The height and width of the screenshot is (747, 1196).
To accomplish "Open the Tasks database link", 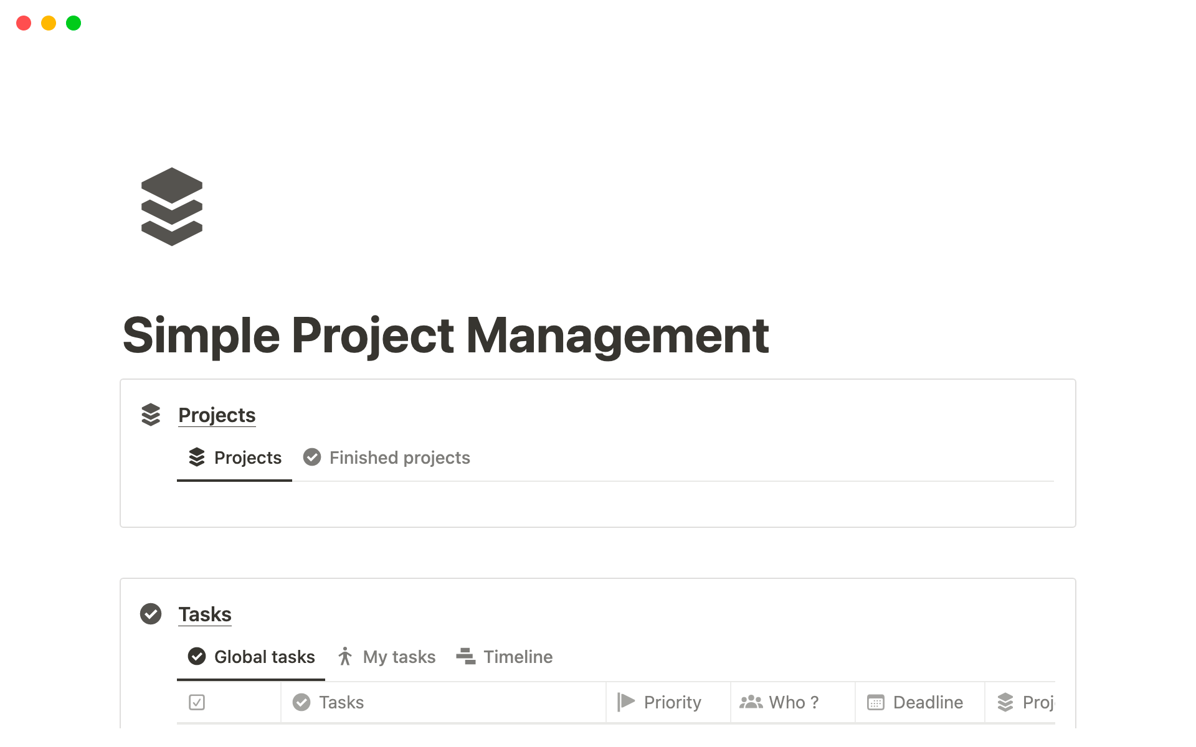I will click(x=205, y=614).
